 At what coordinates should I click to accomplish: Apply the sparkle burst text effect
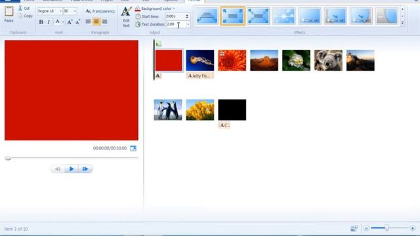284,16
